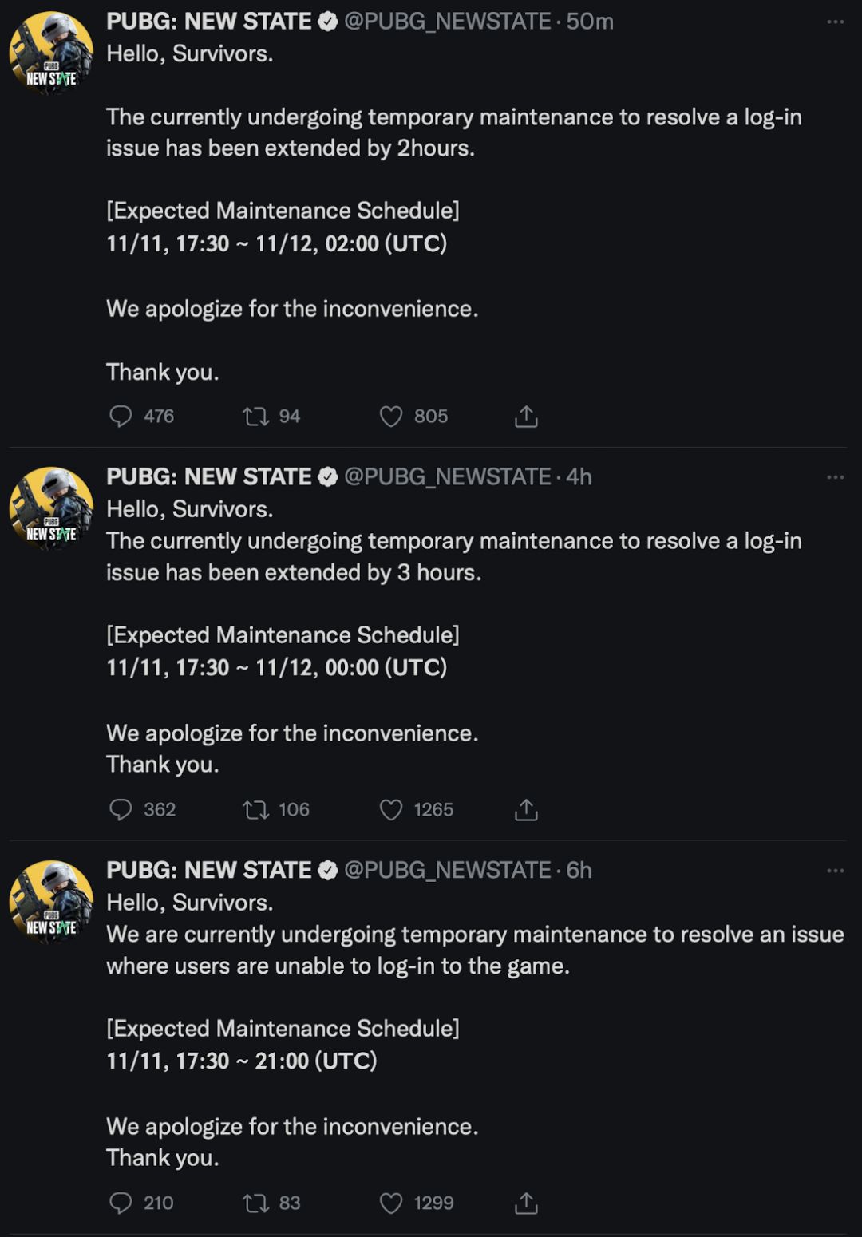The width and height of the screenshot is (862, 1237).
Task: Share the 50m maintenance extension tweet
Action: pos(526,417)
